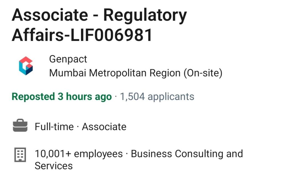
Task: Tap 'Associate' seniority level beside Full-time
Action: click(x=104, y=127)
